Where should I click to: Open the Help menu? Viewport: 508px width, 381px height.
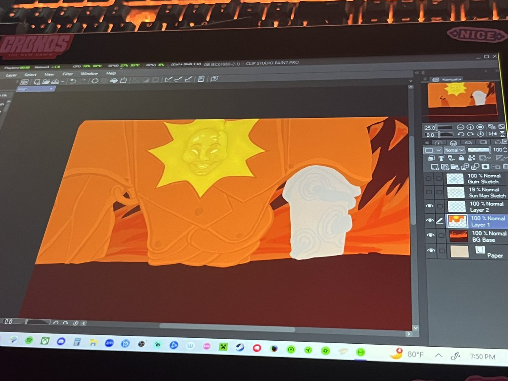(111, 73)
